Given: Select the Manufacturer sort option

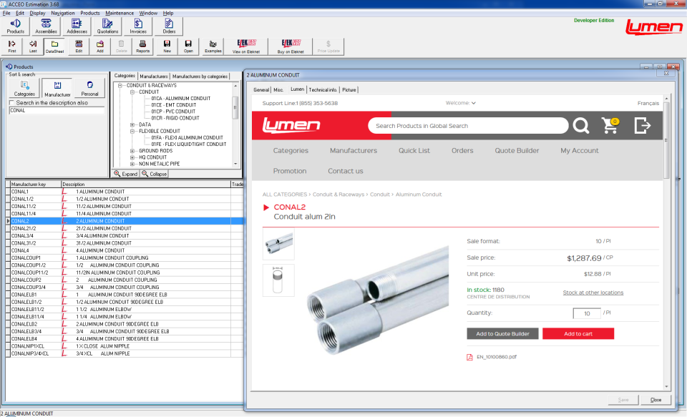Looking at the screenshot, I should click(x=57, y=89).
